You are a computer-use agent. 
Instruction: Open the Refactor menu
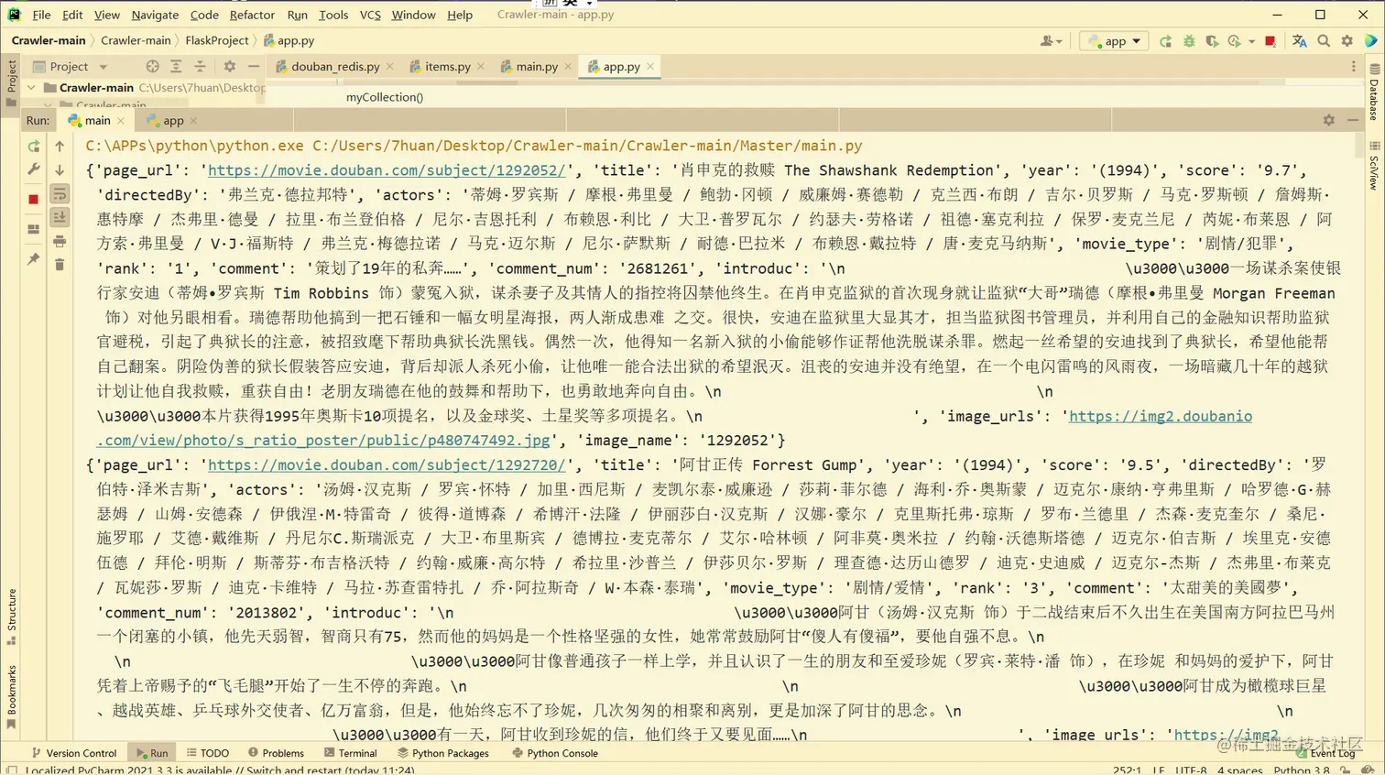point(252,15)
